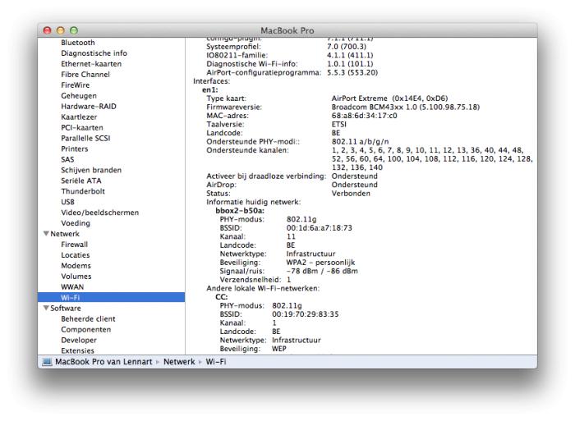Open Diagnostische info in sidebar
The image size is (575, 421).
(94, 53)
